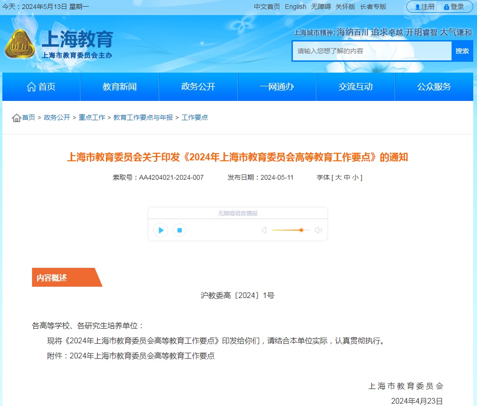Click the signing date 2024年4月23日

tap(417, 401)
